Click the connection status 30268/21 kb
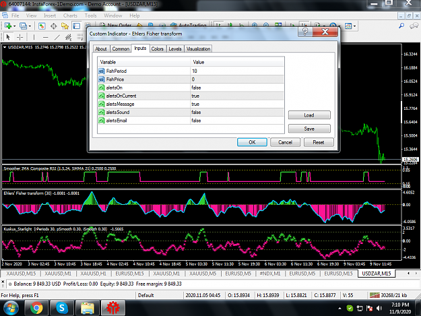Image resolution: width=421 pixels, height=316 pixels. click(388, 295)
